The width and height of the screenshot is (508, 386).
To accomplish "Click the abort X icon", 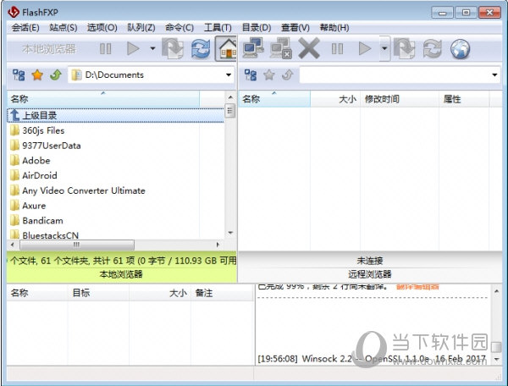I will click(309, 48).
